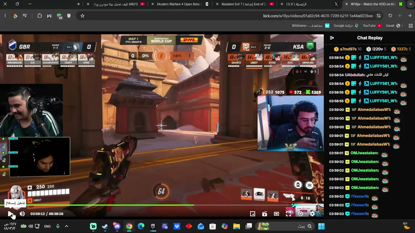Open File Explorer from taskbar
This screenshot has width=415, height=233.
click(236, 226)
